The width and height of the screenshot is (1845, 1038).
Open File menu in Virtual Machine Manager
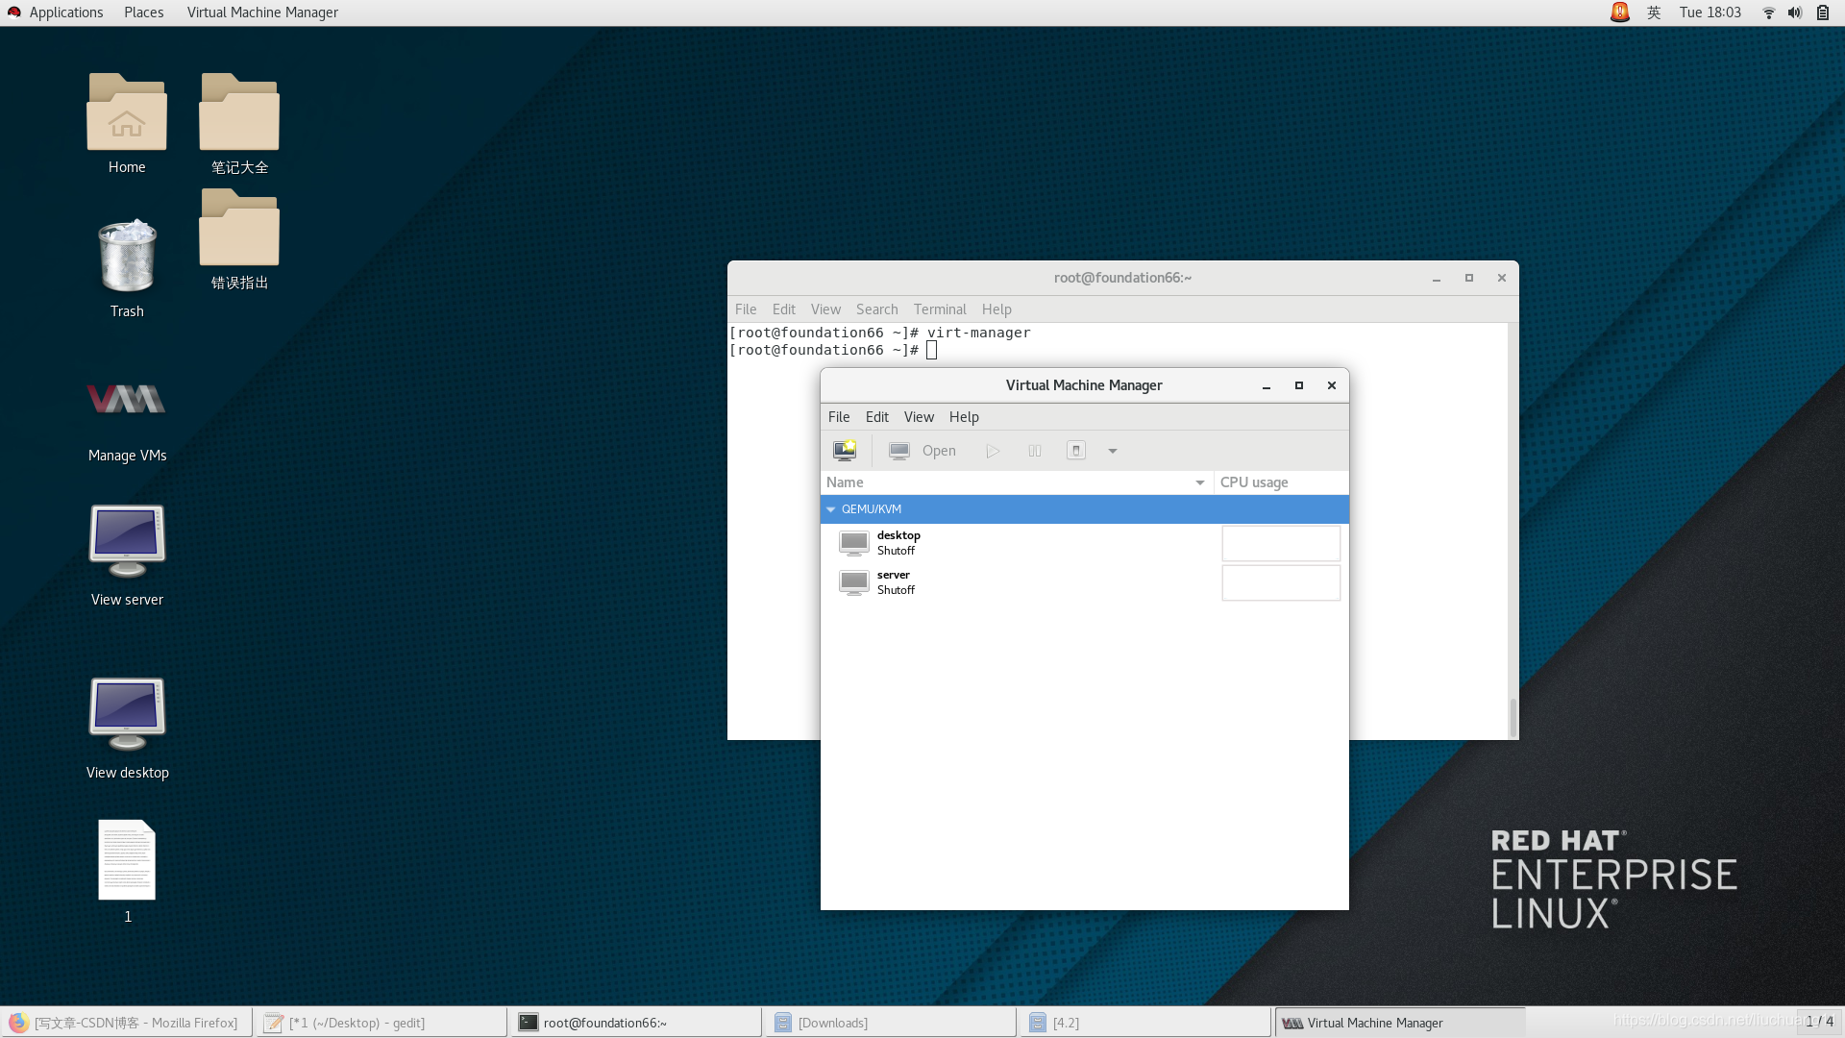pos(839,417)
